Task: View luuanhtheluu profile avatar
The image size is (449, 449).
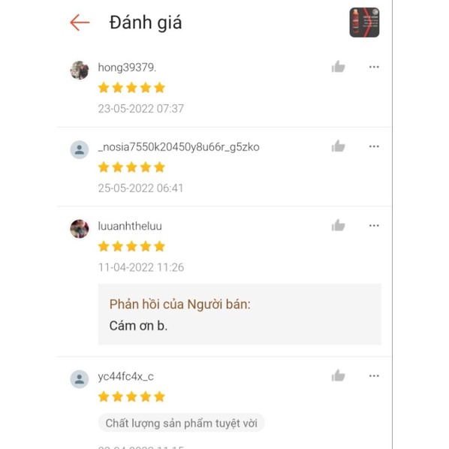Action: [80, 228]
